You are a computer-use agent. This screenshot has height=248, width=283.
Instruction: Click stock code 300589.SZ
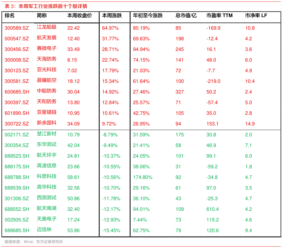coord(17,28)
